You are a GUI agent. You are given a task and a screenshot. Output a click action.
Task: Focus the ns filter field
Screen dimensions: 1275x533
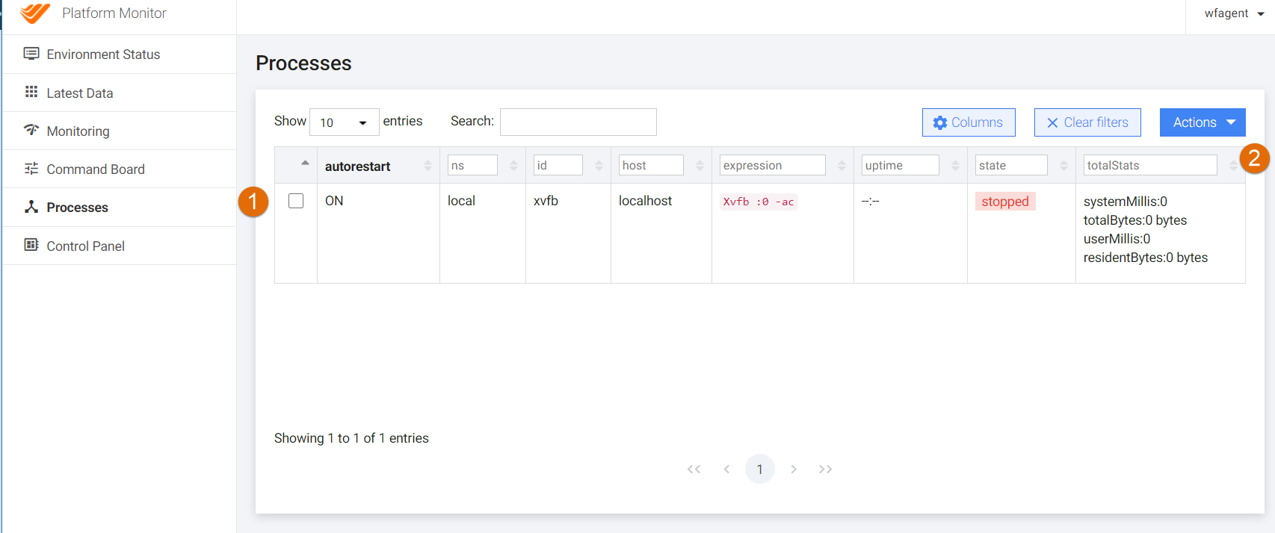coord(472,165)
